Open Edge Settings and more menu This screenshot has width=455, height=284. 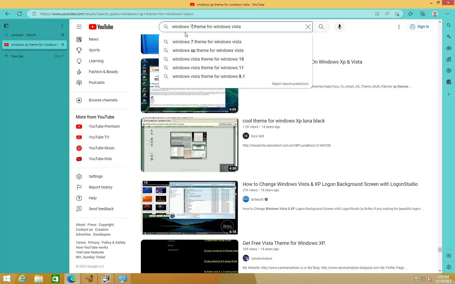click(x=447, y=14)
